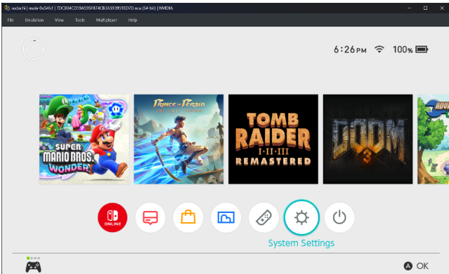
Task: Open the Emulation menu
Action: point(34,20)
